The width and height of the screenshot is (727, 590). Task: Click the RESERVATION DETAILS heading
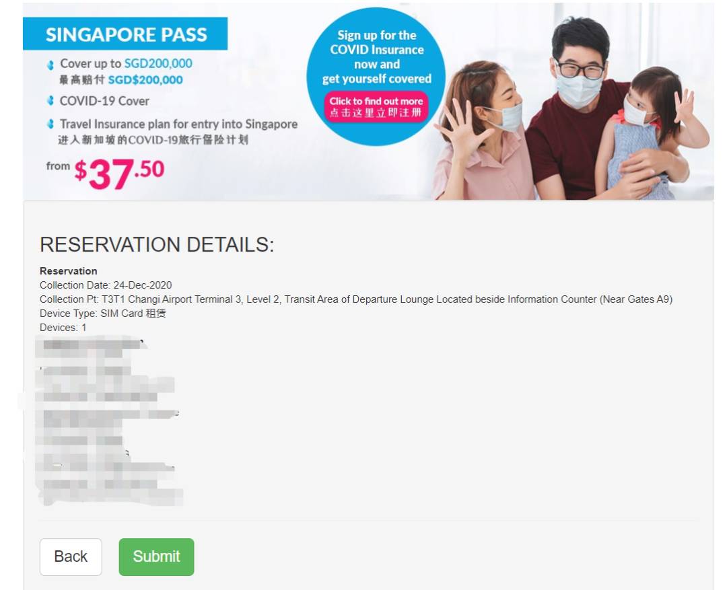(157, 245)
